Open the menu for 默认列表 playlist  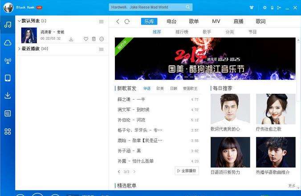click(101, 21)
